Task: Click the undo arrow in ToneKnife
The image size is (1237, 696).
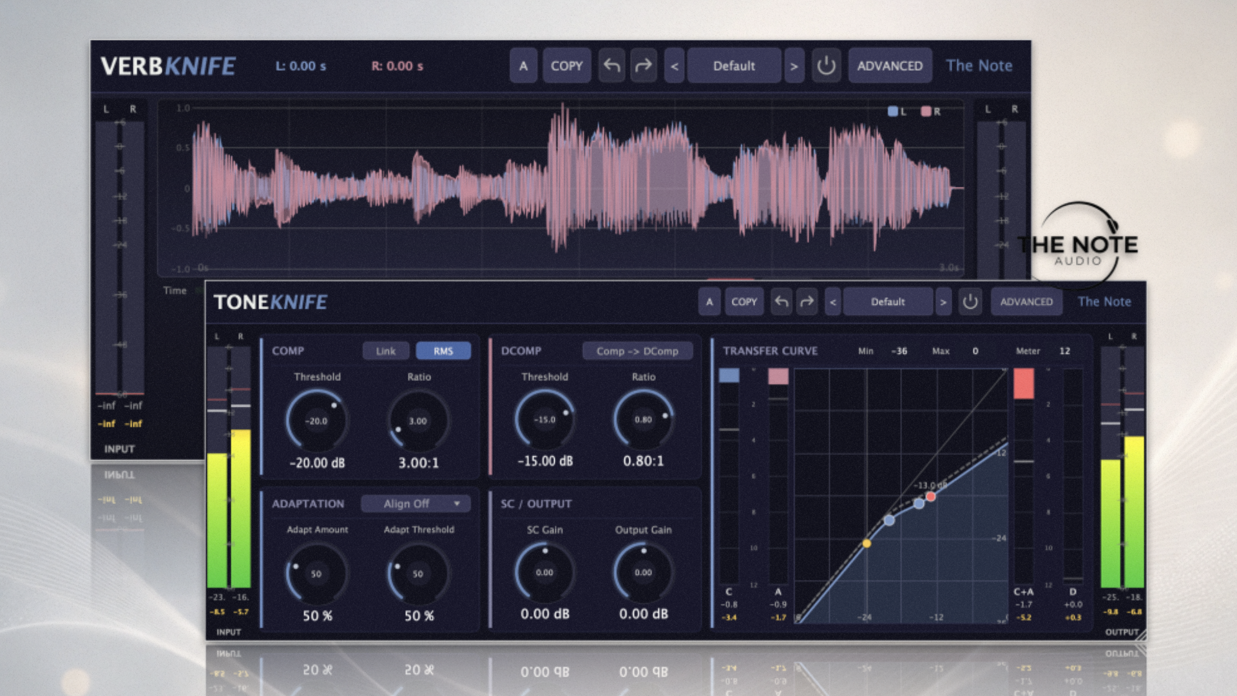Action: pos(782,302)
